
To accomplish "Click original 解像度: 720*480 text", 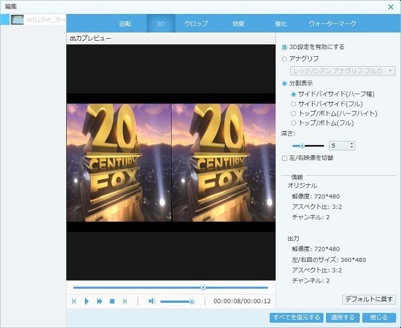I will (x=315, y=196).
